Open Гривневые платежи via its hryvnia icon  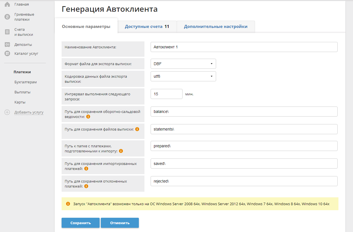[x=7, y=17]
